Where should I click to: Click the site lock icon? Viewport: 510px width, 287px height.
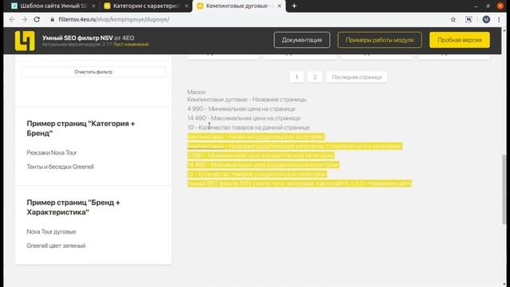coord(53,19)
